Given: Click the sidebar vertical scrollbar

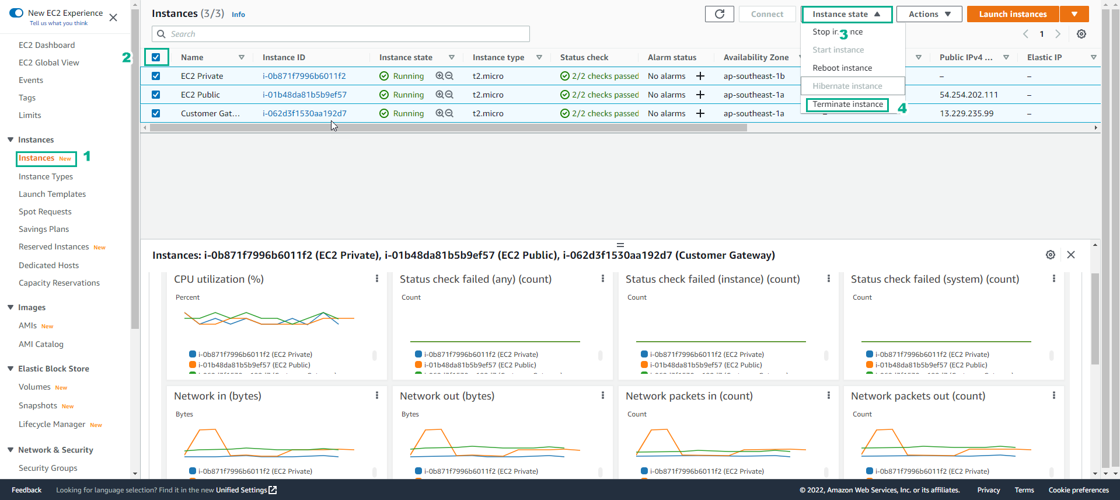Looking at the screenshot, I should [x=135, y=169].
